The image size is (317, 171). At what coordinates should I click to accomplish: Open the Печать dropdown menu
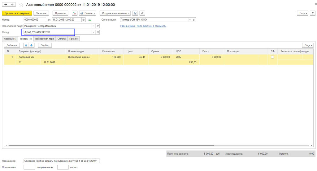click(88, 13)
